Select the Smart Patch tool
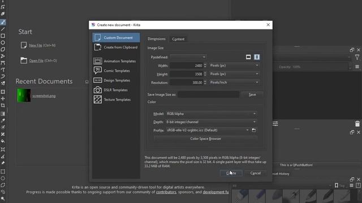Screen dimensions: 362x203 tap(3, 134)
